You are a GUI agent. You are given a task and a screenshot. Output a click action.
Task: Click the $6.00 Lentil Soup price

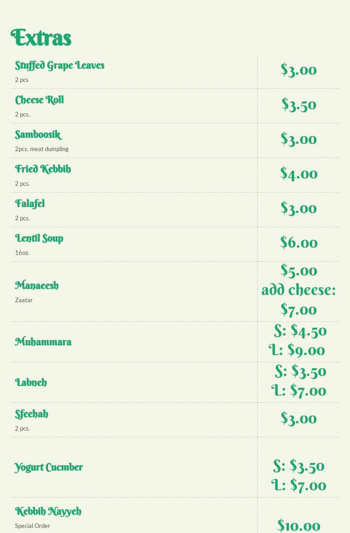[299, 243]
